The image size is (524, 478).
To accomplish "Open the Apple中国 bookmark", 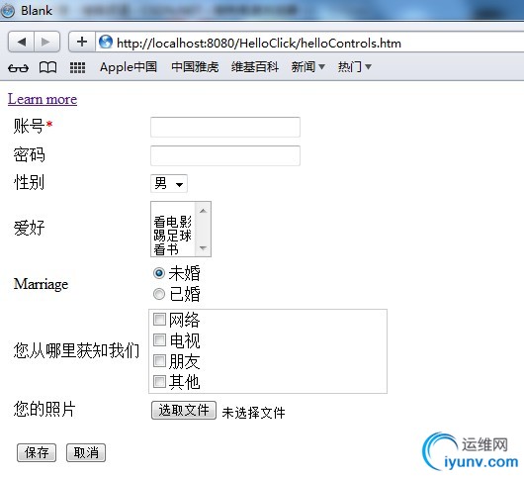I will 129,67.
